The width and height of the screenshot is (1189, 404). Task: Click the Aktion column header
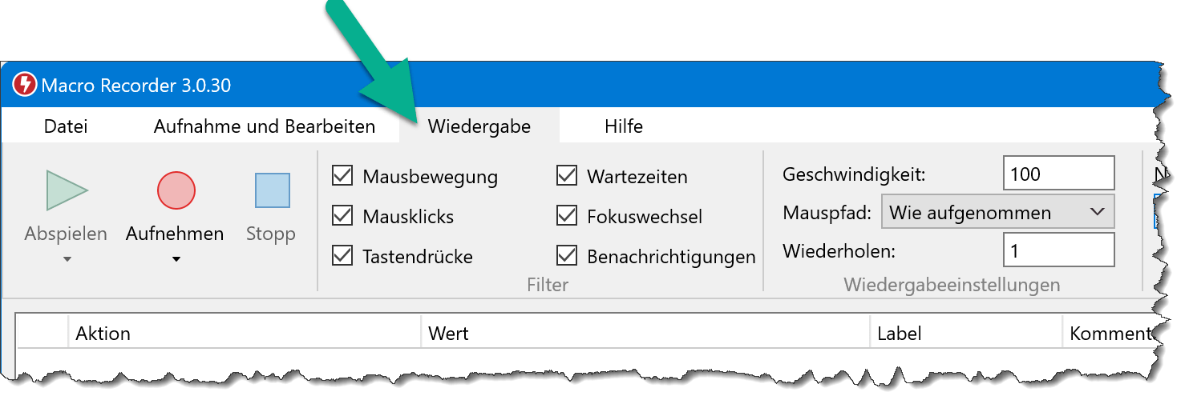pos(103,333)
